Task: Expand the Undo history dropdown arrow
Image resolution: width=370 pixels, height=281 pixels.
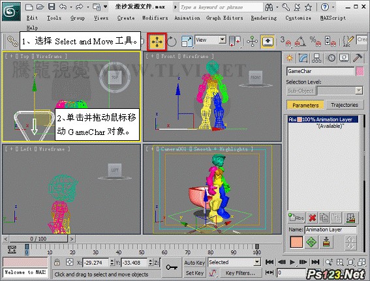Action: [x=70, y=7]
